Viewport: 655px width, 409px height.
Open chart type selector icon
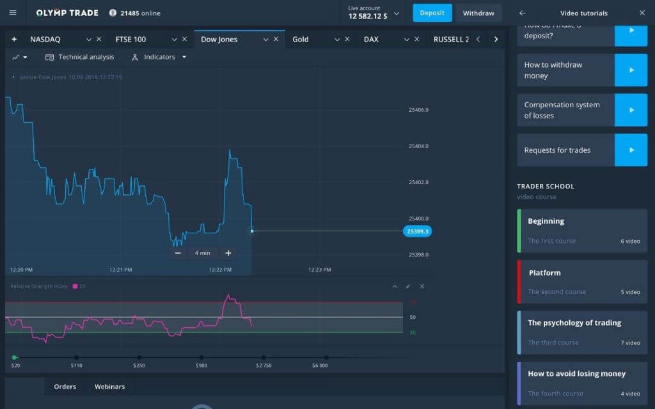[20, 57]
